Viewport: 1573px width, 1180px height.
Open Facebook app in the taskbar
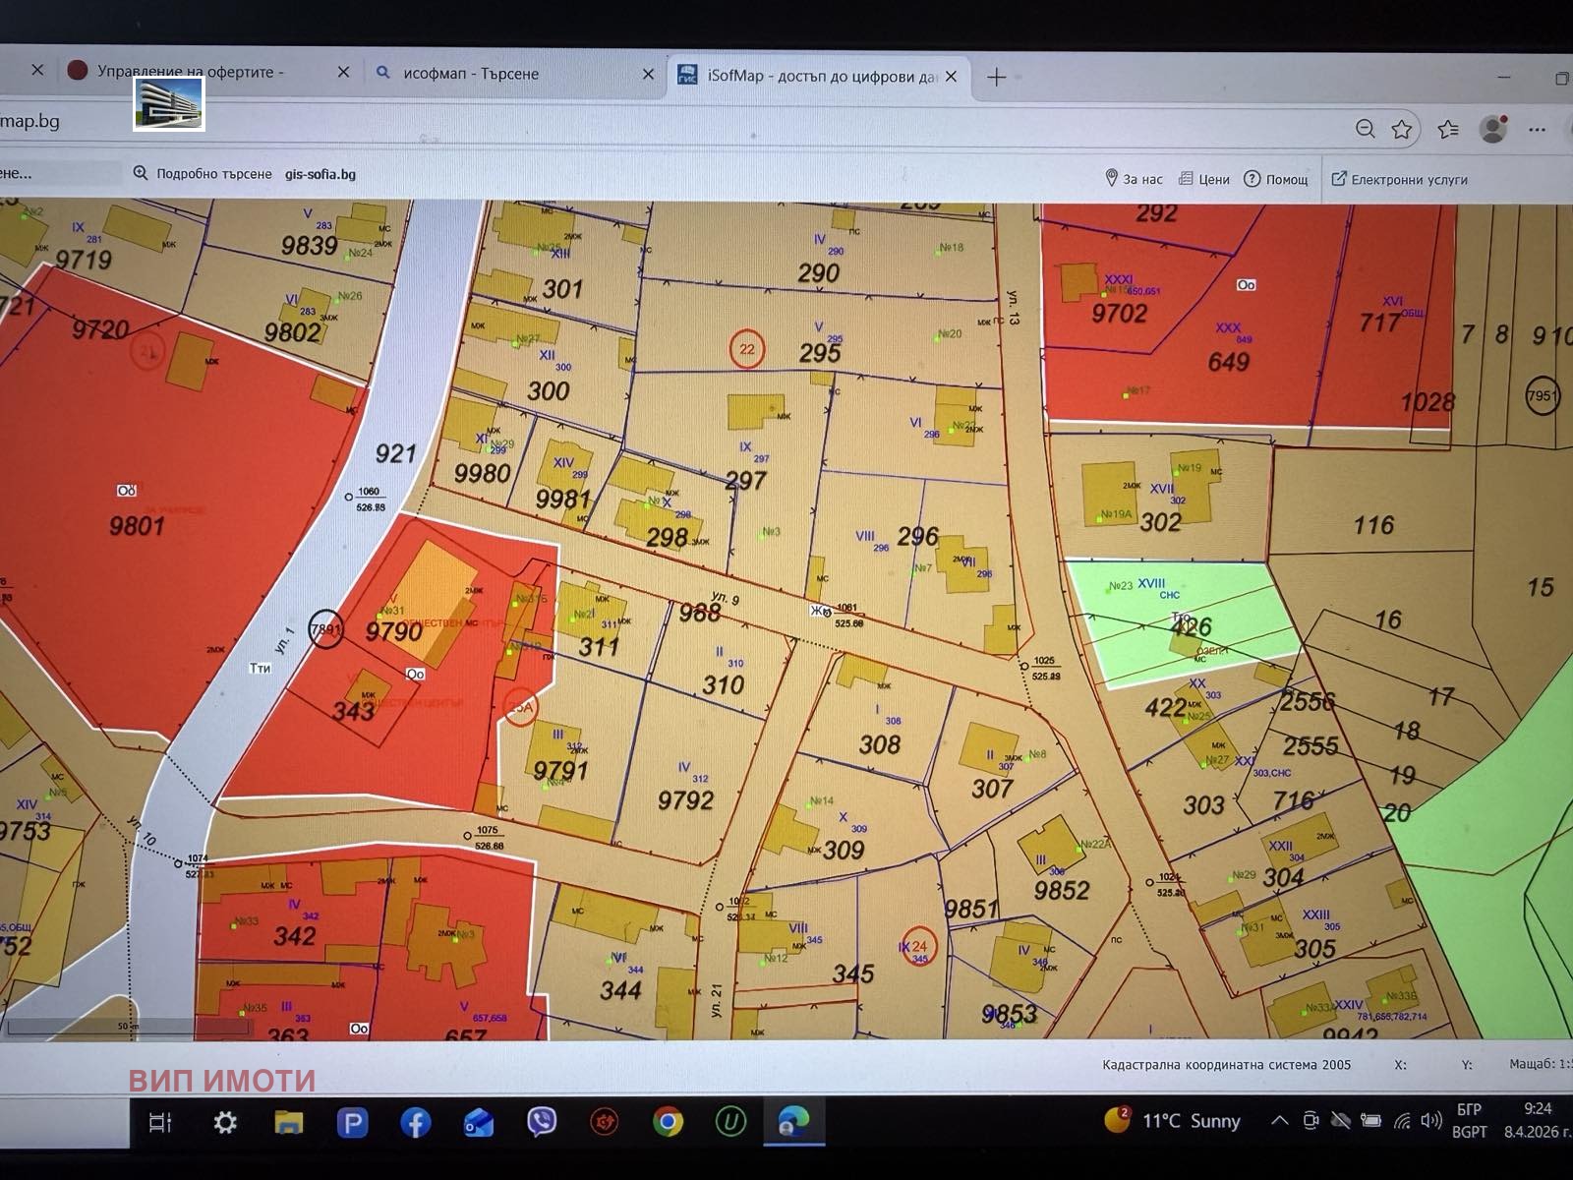coord(416,1122)
